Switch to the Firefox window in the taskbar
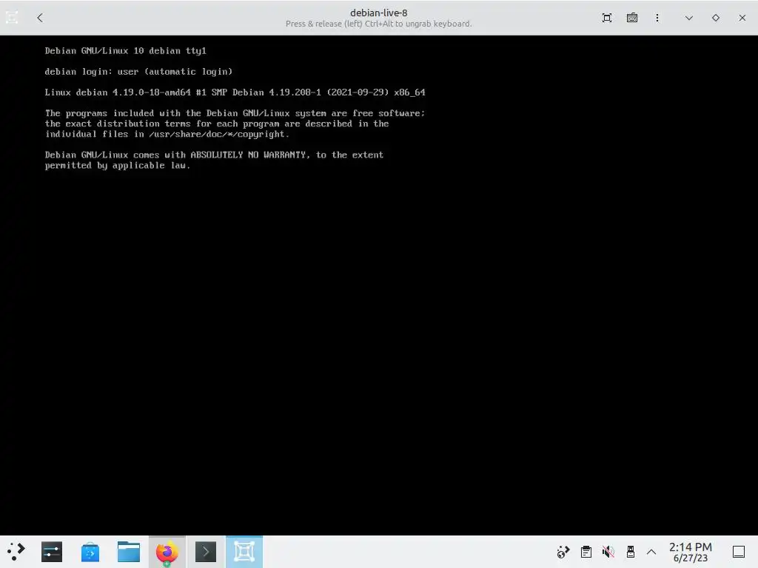The image size is (758, 568). click(x=167, y=552)
